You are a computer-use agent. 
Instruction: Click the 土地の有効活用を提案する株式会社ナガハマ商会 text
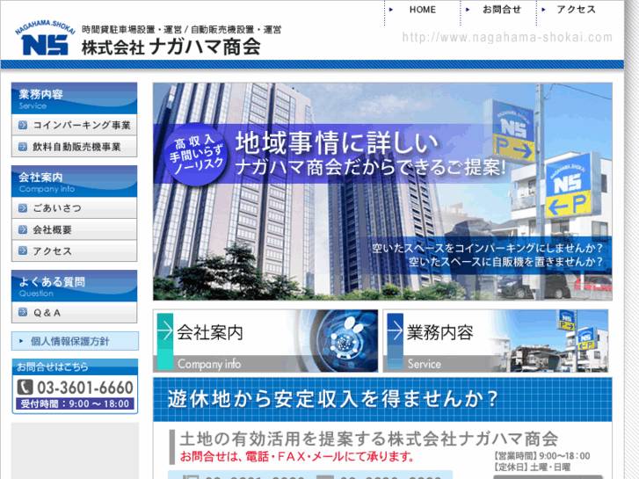[369, 439]
